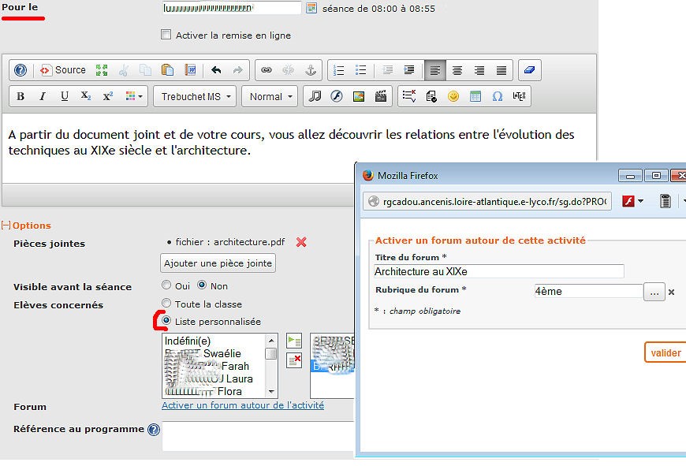The height and width of the screenshot is (466, 686).
Task: Click the 'Titre du forum' text field
Action: 498,271
